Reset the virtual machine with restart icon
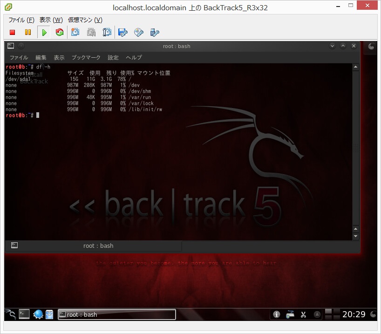 pos(60,32)
